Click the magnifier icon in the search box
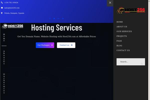150x100 pixels. tap(142, 64)
